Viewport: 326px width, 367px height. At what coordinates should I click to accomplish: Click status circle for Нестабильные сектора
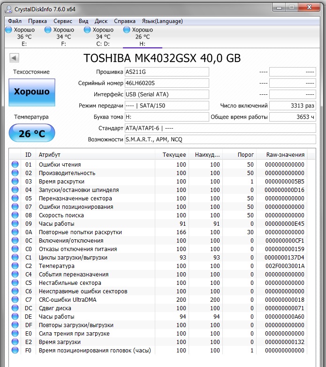[x=15, y=283]
